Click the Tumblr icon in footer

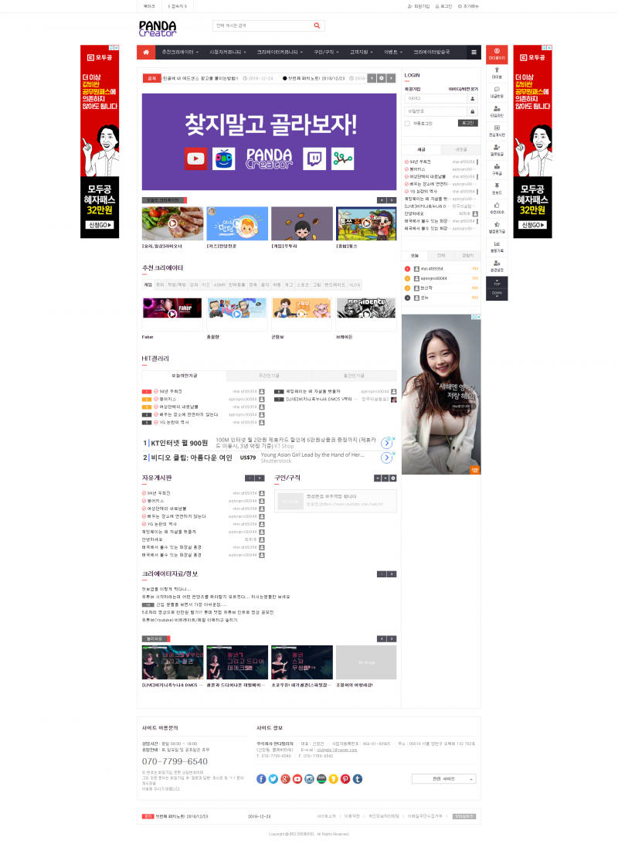pyautogui.click(x=357, y=779)
